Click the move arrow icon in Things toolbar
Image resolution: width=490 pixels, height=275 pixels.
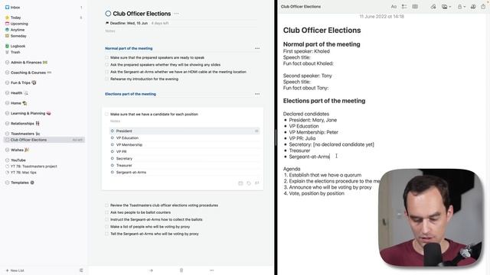coord(151,270)
